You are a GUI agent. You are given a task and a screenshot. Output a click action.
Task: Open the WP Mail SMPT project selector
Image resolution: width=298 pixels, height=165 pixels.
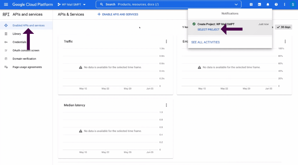click(72, 4)
